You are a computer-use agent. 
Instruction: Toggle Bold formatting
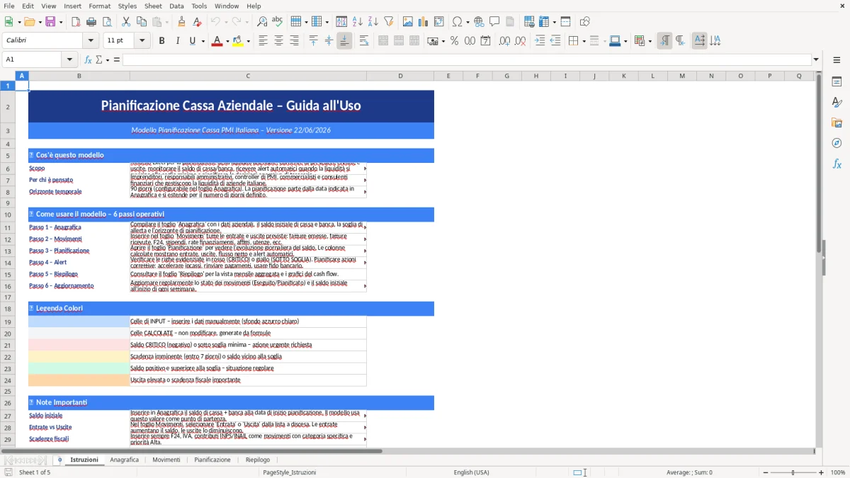pos(161,41)
